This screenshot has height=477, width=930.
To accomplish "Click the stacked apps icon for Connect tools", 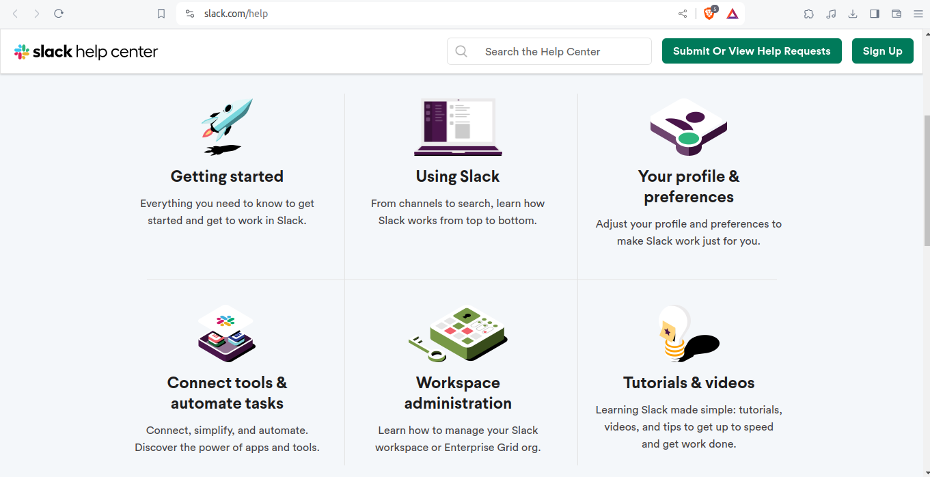I will point(227,333).
